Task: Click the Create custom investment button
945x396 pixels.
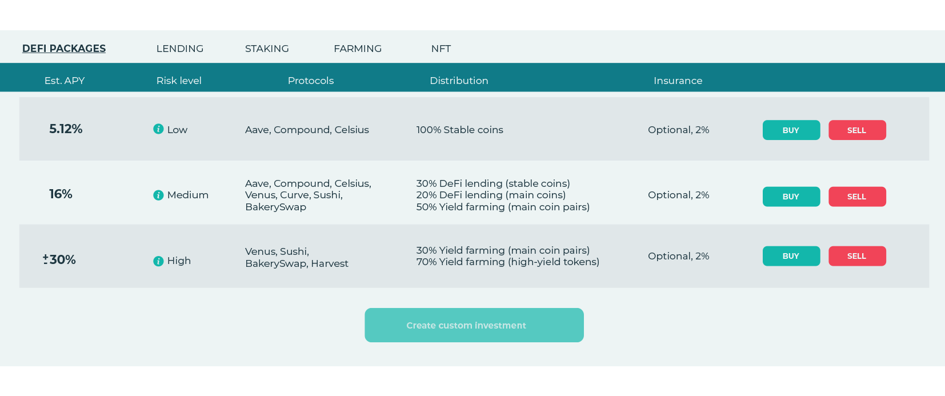Action: [x=474, y=325]
